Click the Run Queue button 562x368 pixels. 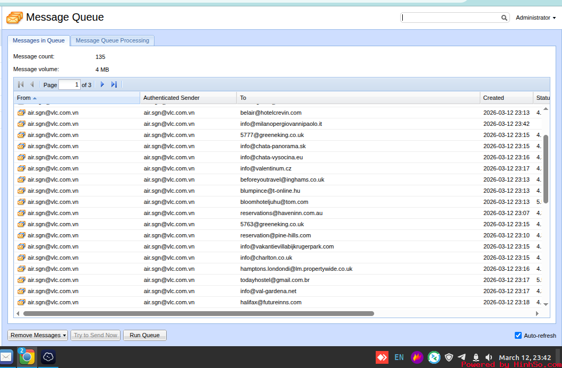coord(144,335)
